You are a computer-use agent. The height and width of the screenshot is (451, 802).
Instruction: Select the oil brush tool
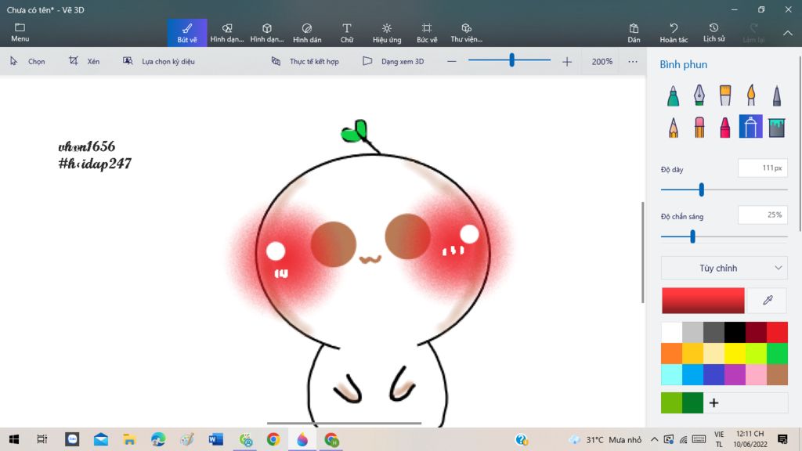pyautogui.click(x=725, y=96)
